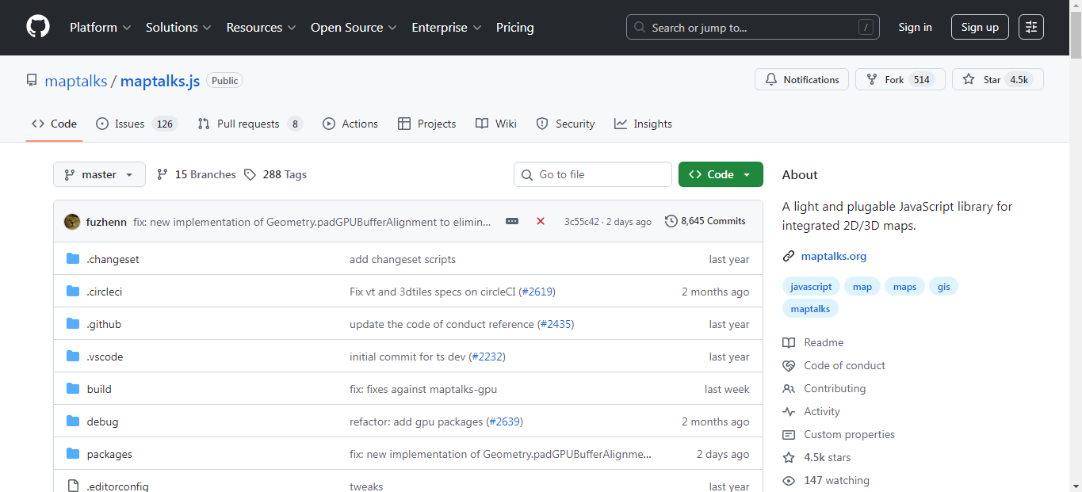Open the accessibility settings icon beside Sign up
1082x492 pixels.
point(1031,27)
